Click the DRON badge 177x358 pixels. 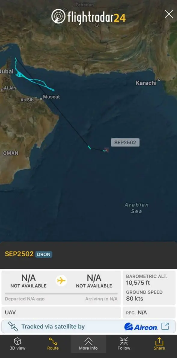[44, 254]
